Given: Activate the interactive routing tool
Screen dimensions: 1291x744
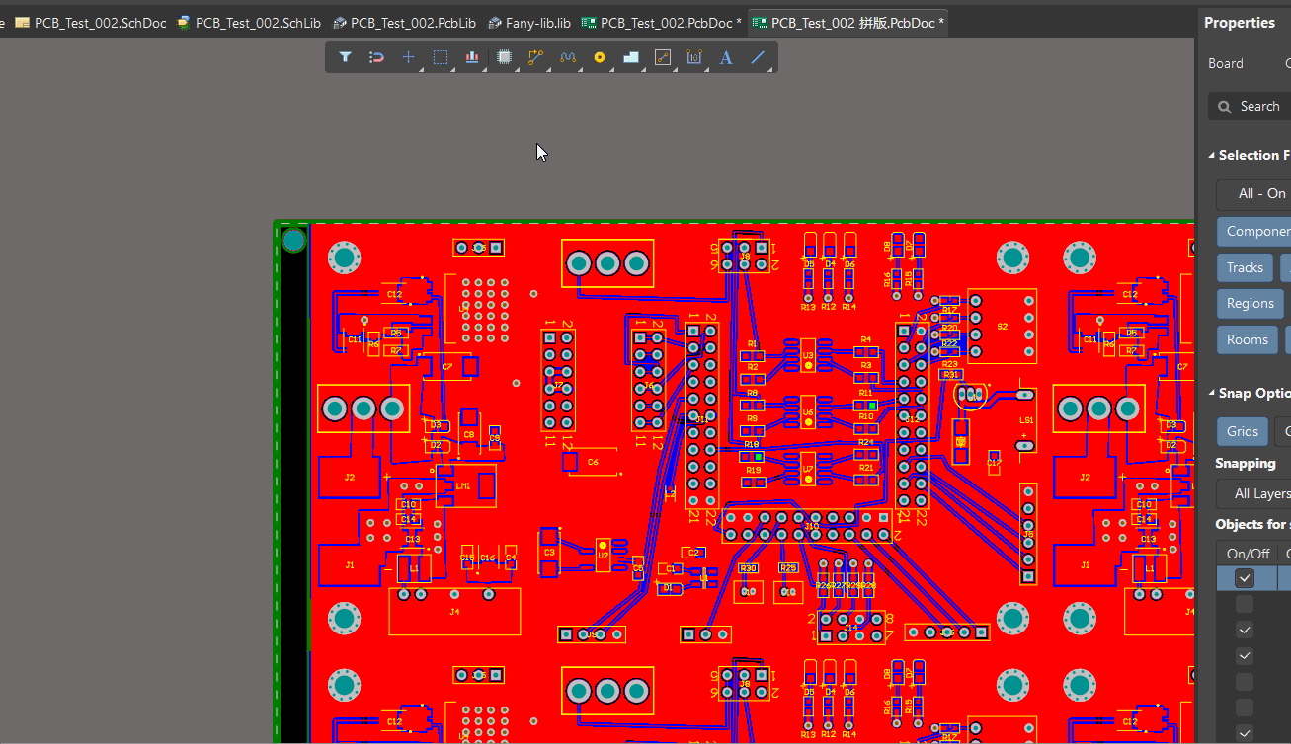Looking at the screenshot, I should 535,57.
